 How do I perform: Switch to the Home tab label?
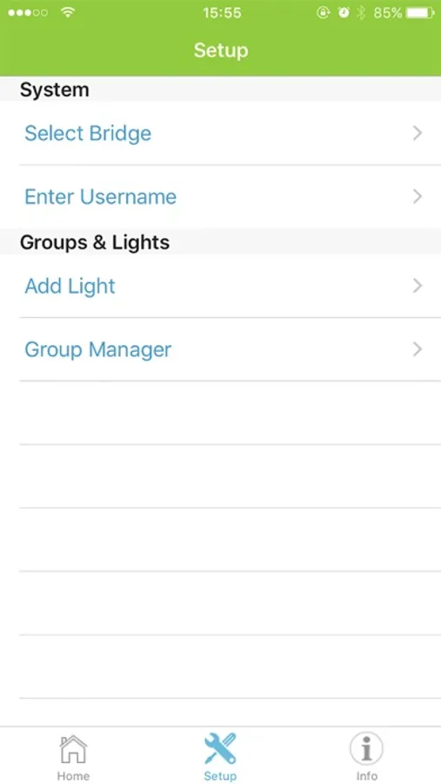pos(73,776)
